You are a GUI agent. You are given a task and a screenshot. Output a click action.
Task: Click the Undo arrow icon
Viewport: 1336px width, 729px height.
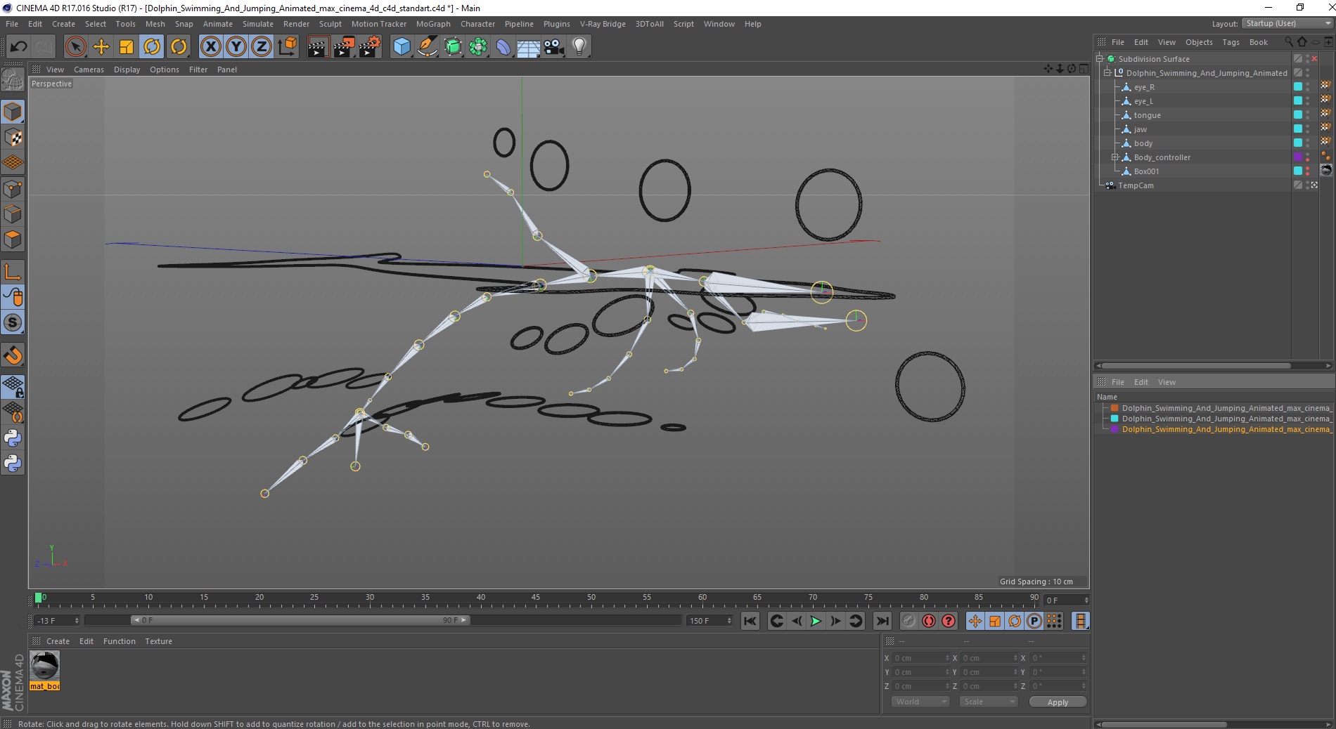19,46
